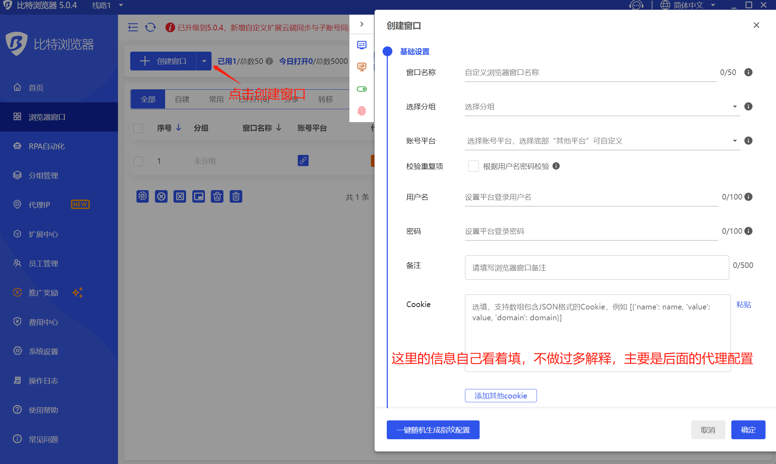Click info icon next to username/password check
The height and width of the screenshot is (464, 776).
point(556,166)
